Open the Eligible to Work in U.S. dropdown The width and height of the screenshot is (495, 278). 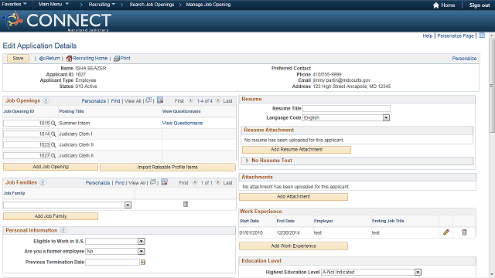pyautogui.click(x=141, y=242)
